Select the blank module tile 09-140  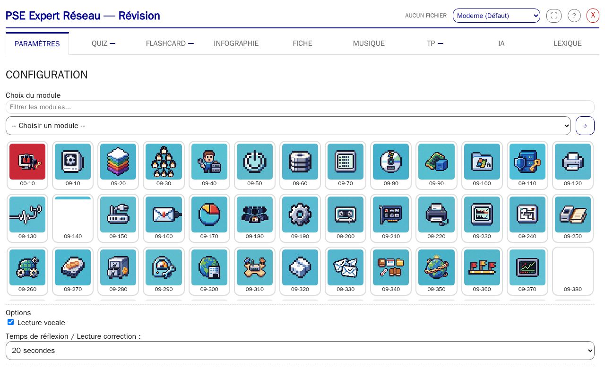(73, 218)
